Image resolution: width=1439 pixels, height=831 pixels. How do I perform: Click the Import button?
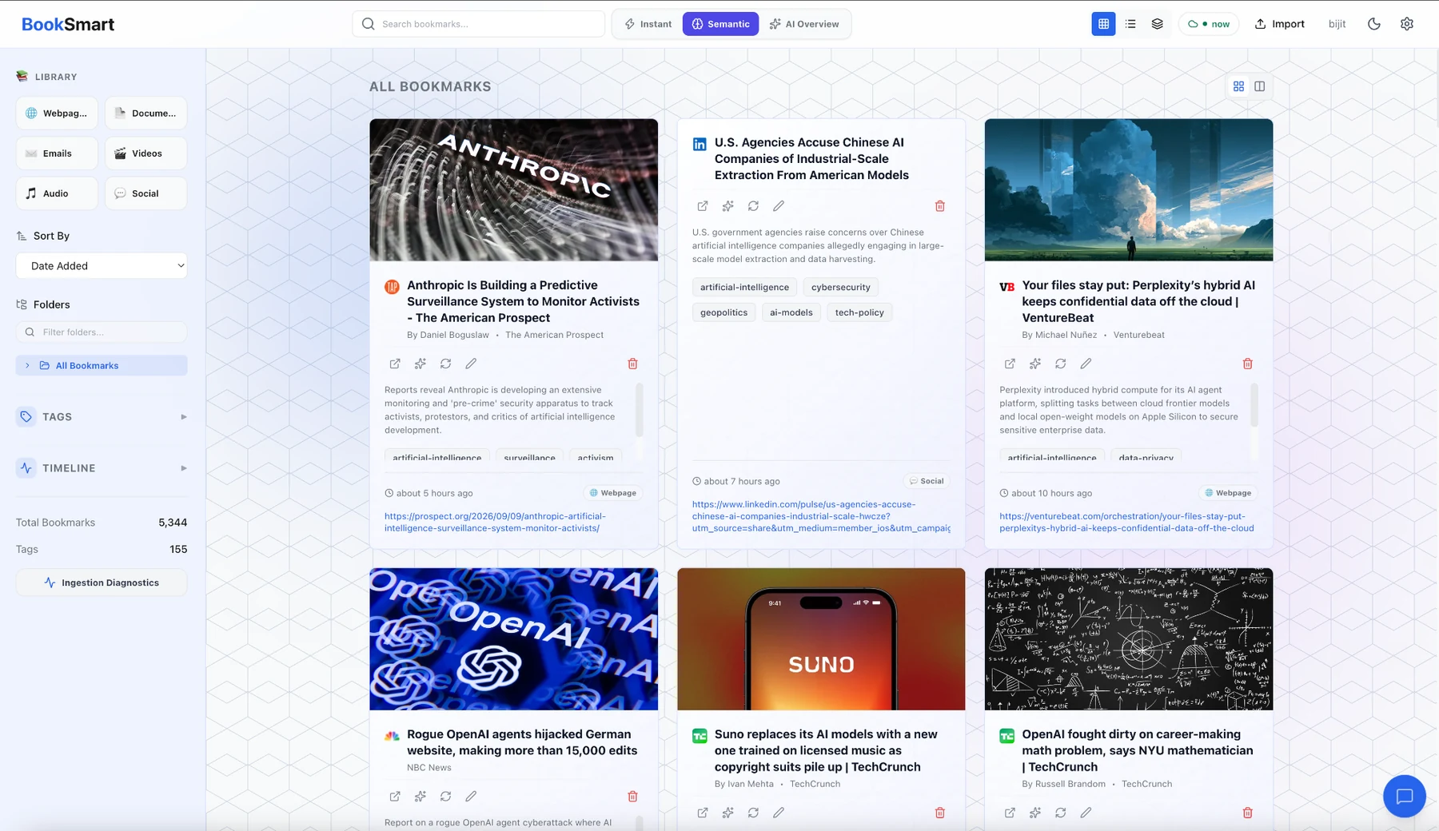[x=1280, y=24]
